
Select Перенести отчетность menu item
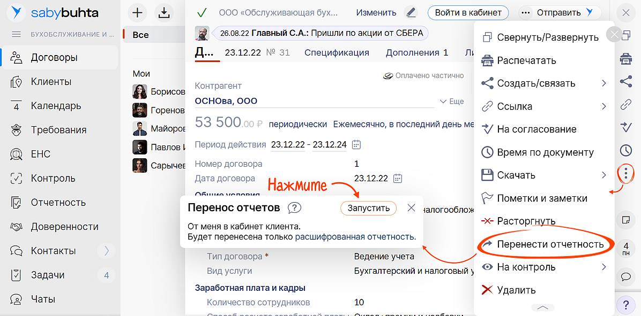coord(550,244)
